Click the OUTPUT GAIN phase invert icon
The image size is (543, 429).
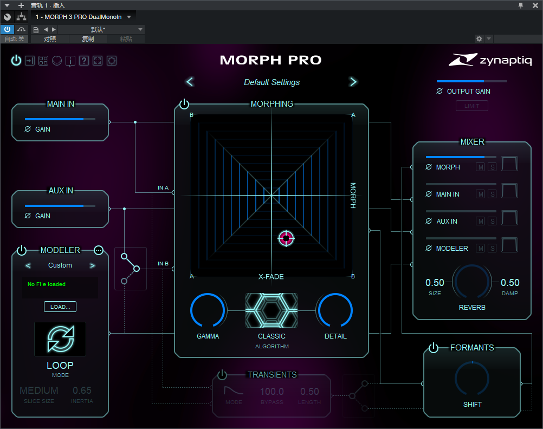coord(439,91)
